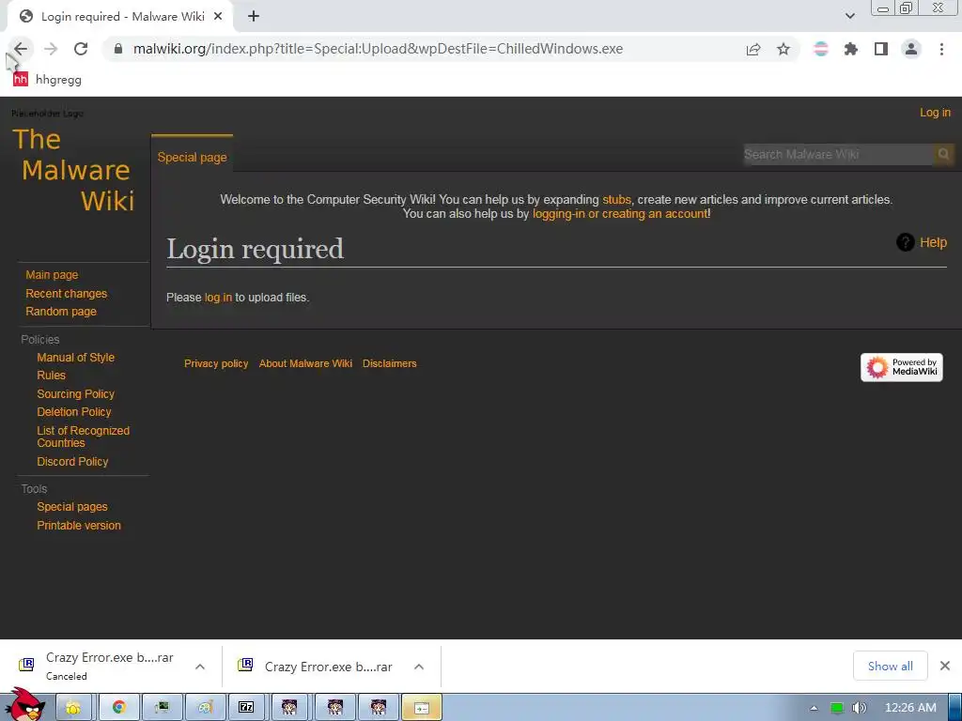The image size is (962, 721).
Task: Open the Extensions puzzle-piece menu
Action: click(x=851, y=49)
